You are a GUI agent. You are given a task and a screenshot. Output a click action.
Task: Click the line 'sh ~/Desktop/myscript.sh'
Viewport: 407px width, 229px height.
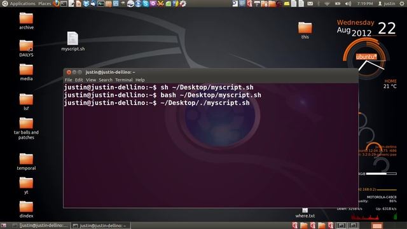(207, 88)
